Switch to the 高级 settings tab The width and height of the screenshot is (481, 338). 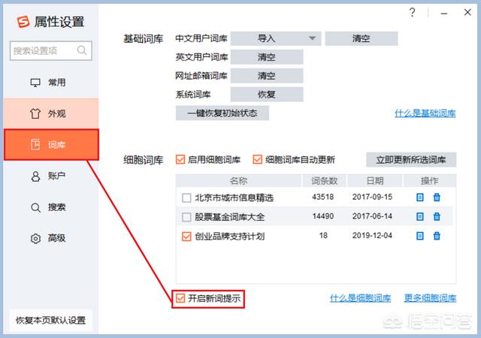coord(50,238)
